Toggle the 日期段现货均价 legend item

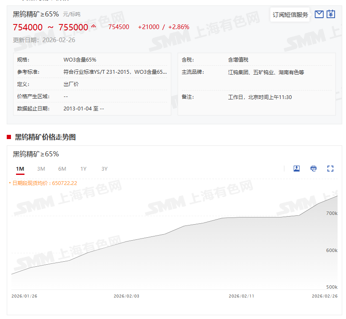(44, 183)
